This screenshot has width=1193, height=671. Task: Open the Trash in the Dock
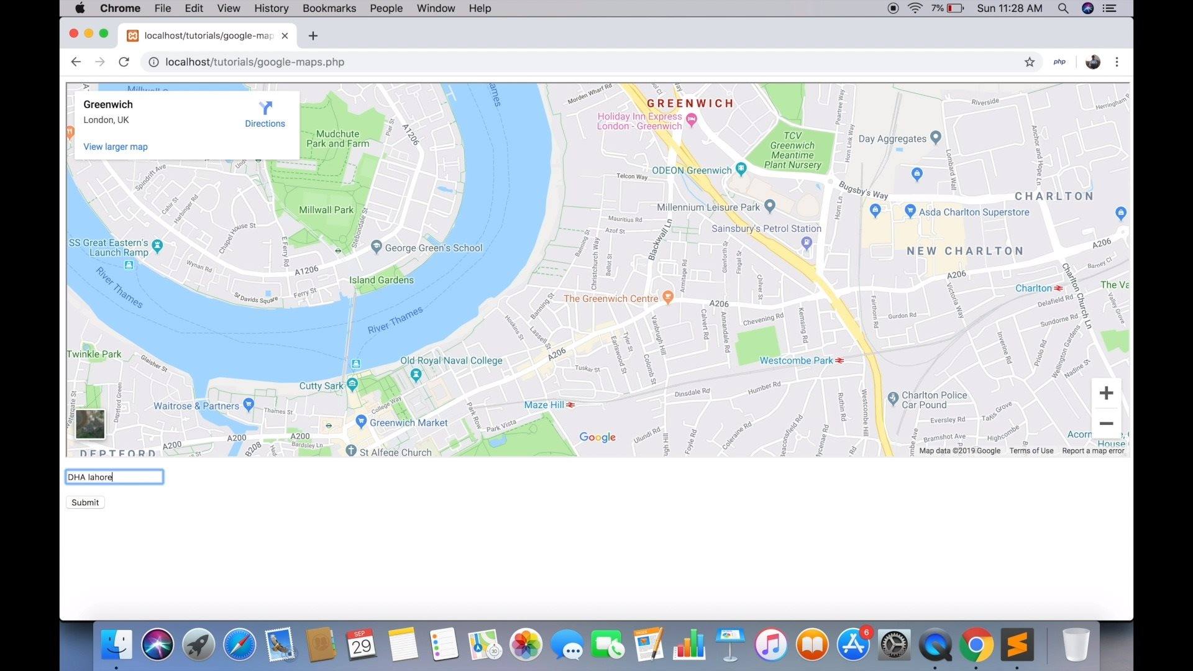click(x=1076, y=644)
